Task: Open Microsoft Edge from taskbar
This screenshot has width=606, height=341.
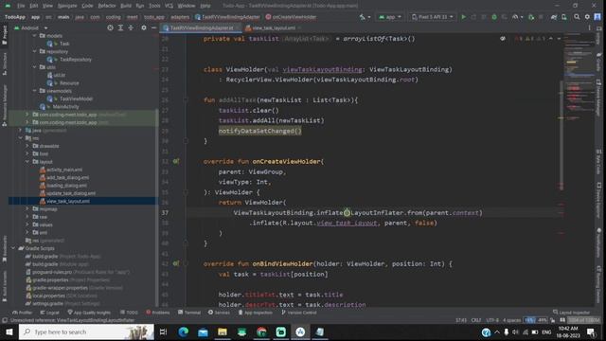Action: 183,332
